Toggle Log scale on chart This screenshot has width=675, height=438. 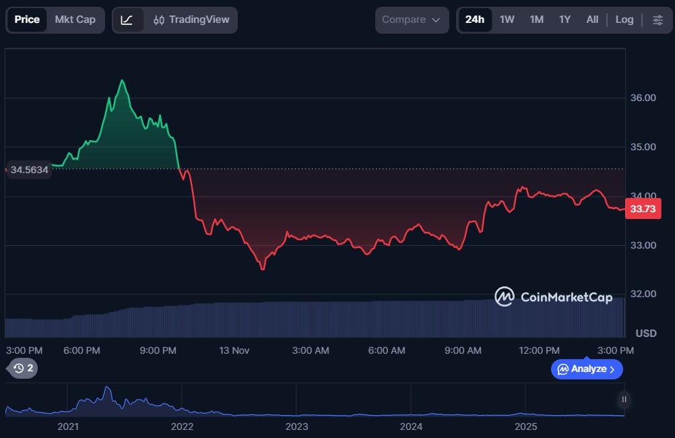[x=624, y=20]
